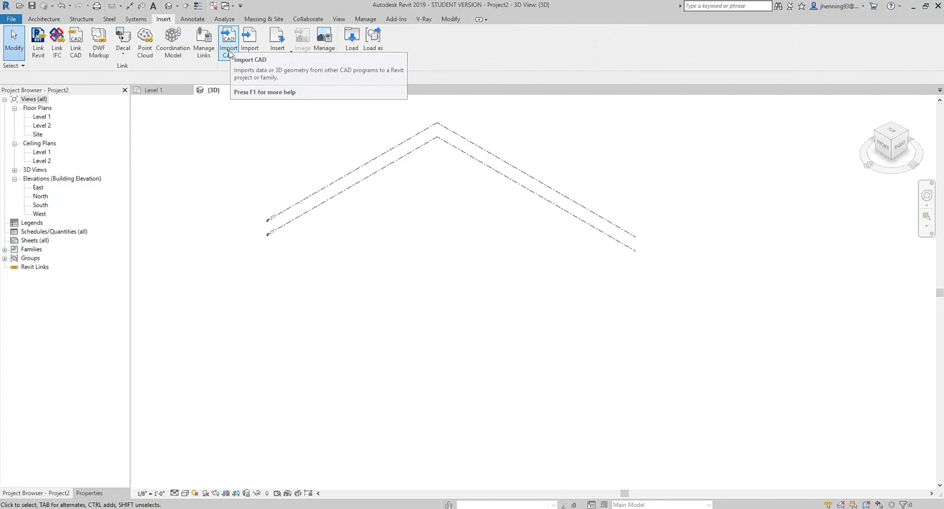
Task: Open Manage Links
Action: click(204, 43)
